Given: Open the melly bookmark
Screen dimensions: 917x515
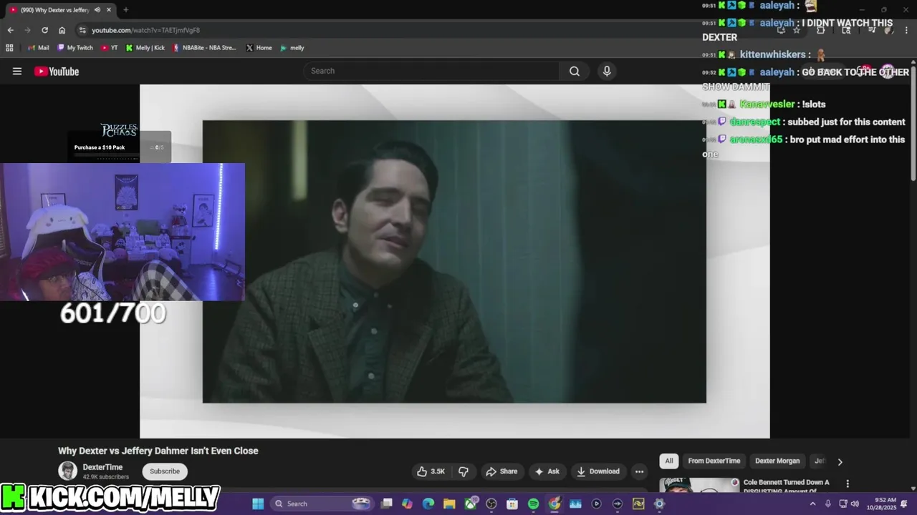Looking at the screenshot, I should pos(292,48).
